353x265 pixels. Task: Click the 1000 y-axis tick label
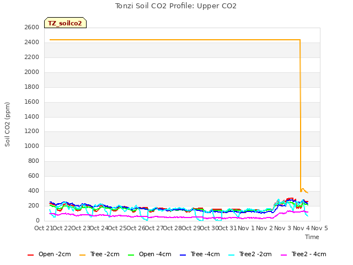[x=32, y=146]
